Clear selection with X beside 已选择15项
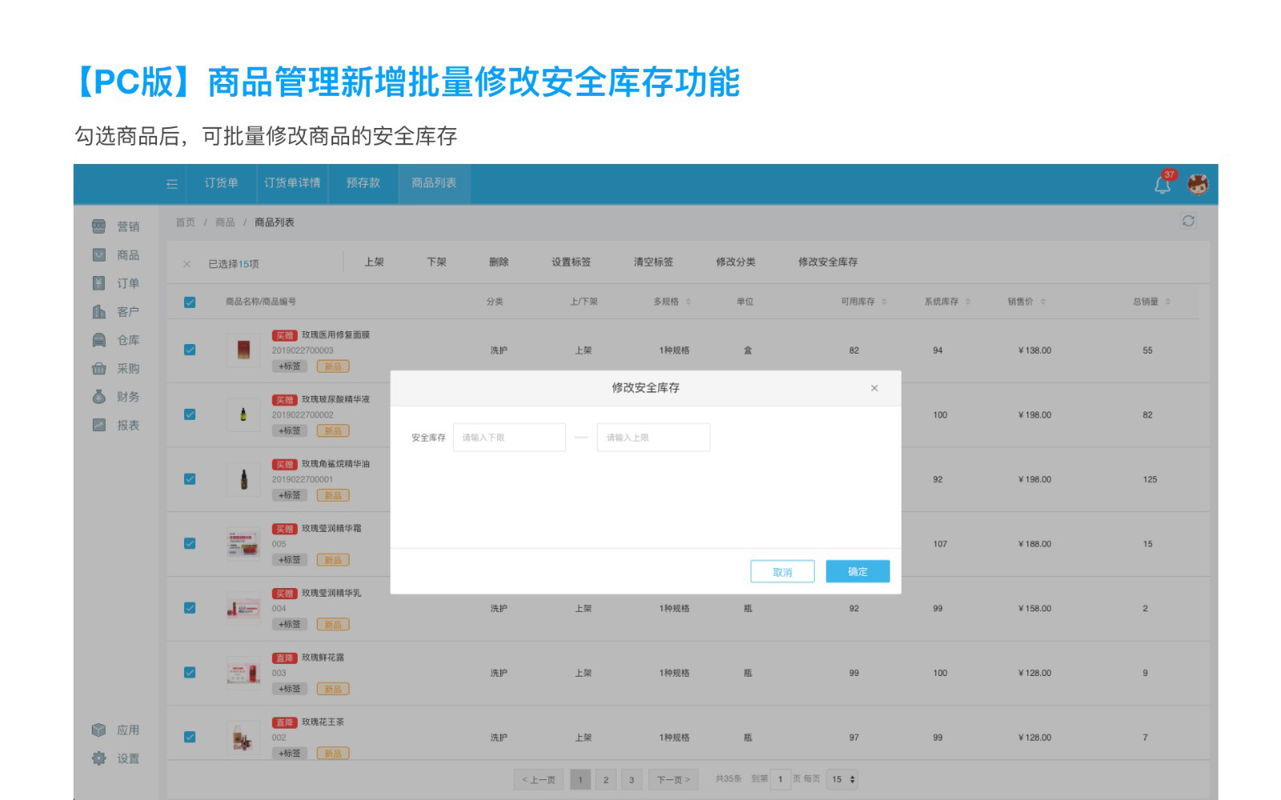Image resolution: width=1281 pixels, height=800 pixels. click(x=187, y=264)
